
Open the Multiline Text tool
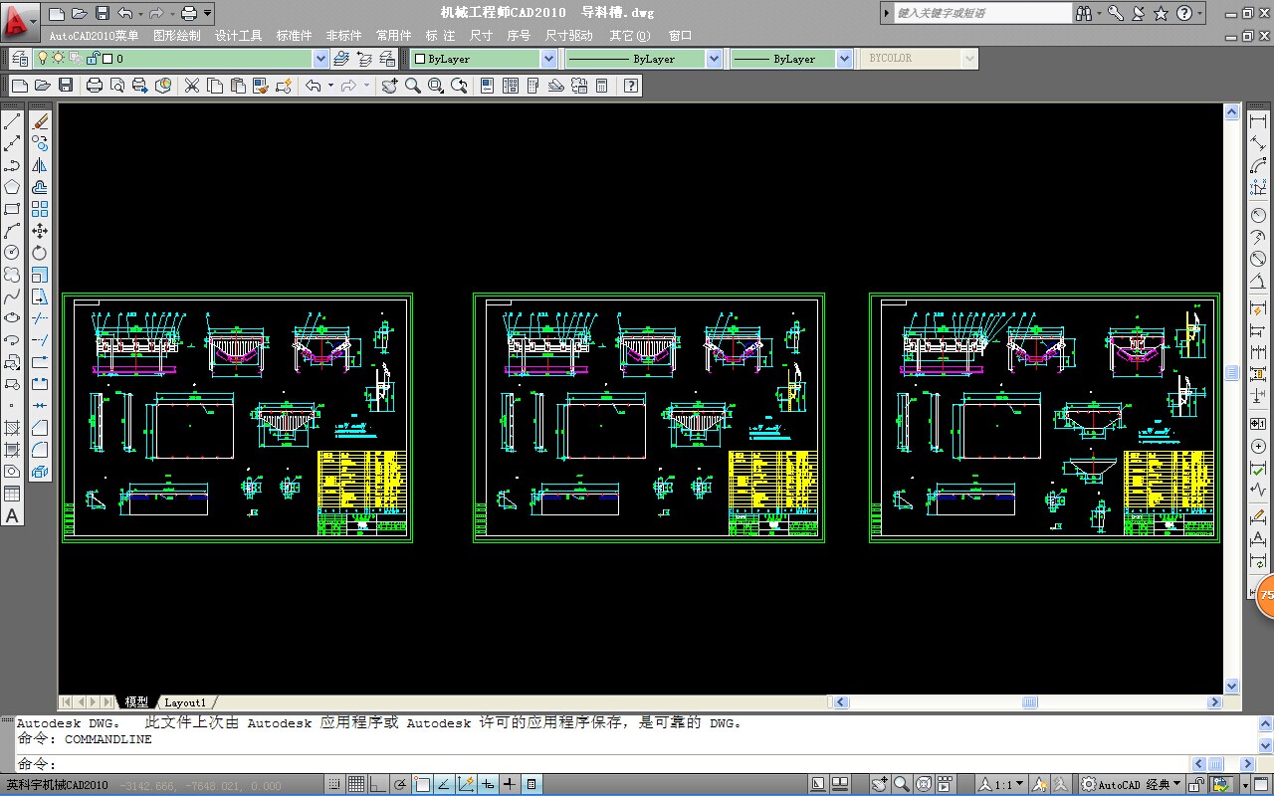tap(12, 516)
